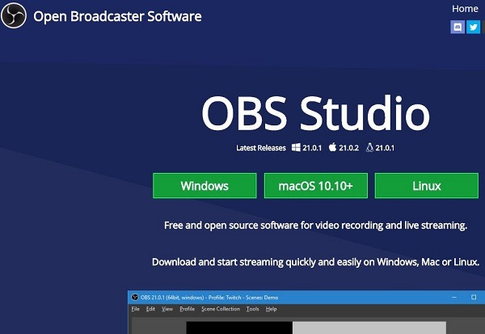Screen dimensions: 485x334
Task: Click the OBS icon in the app window title bar
Action: click(134, 297)
